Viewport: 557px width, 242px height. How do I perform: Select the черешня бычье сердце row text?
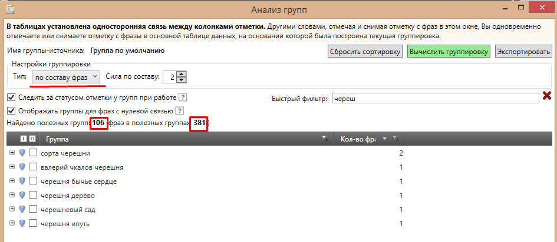[79, 182]
